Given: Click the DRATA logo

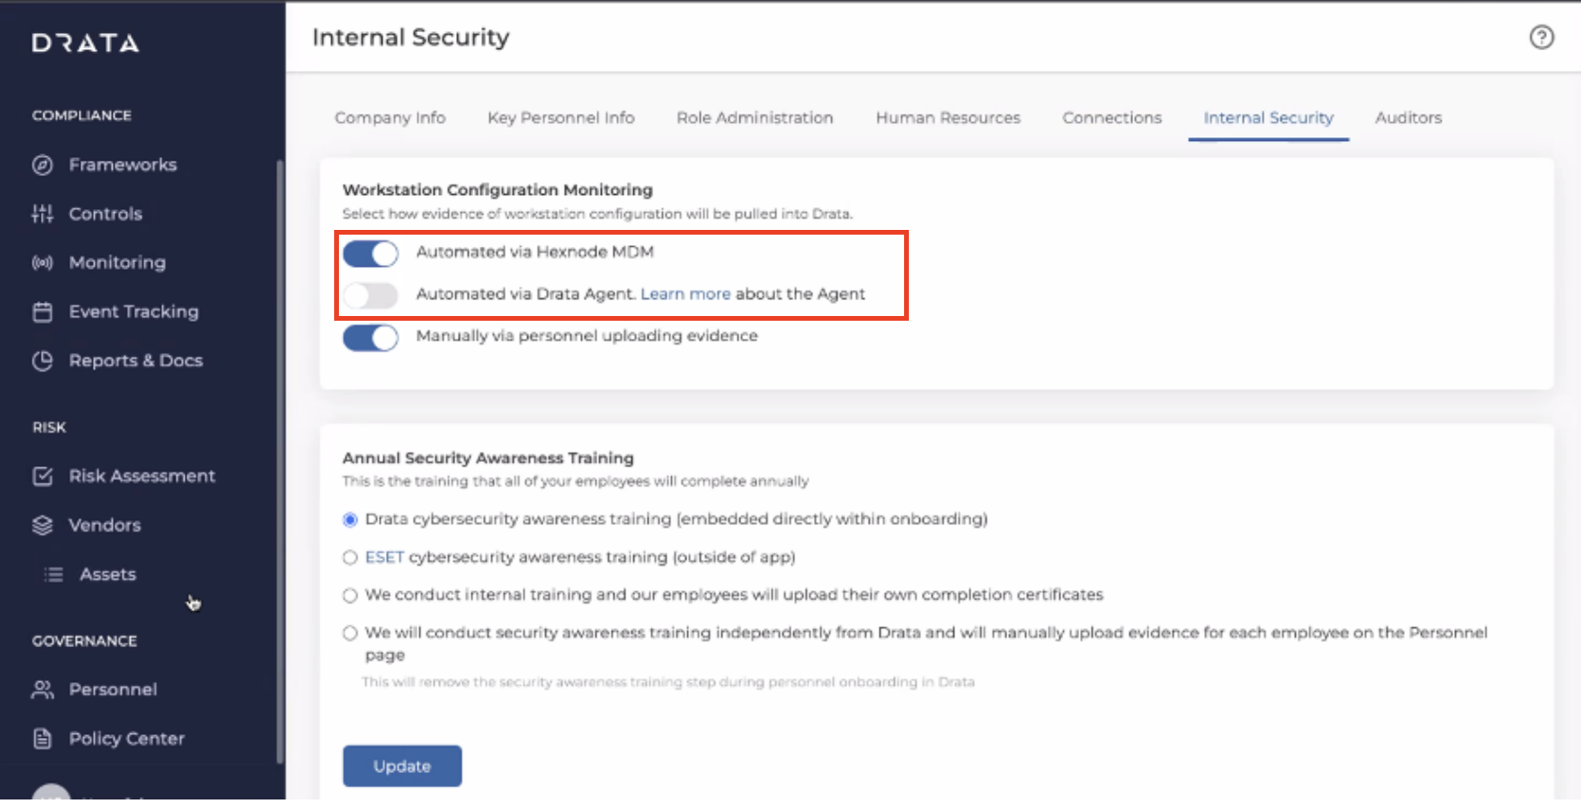Looking at the screenshot, I should coord(85,43).
